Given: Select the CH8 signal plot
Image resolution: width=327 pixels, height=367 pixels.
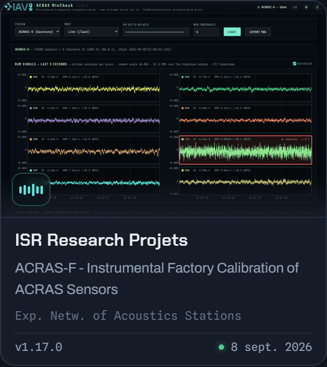Looking at the screenshot, I should (246, 181).
